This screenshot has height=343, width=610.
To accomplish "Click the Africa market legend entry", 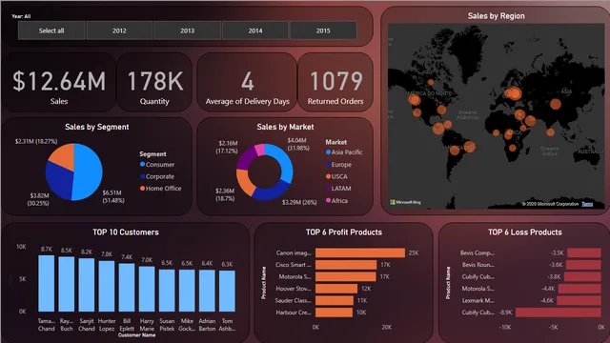I will click(336, 201).
